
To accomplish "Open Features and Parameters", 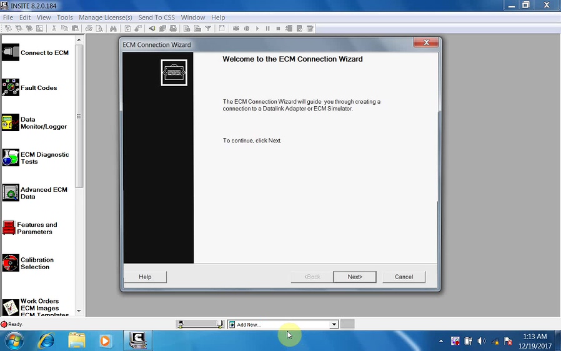I will pos(30,228).
